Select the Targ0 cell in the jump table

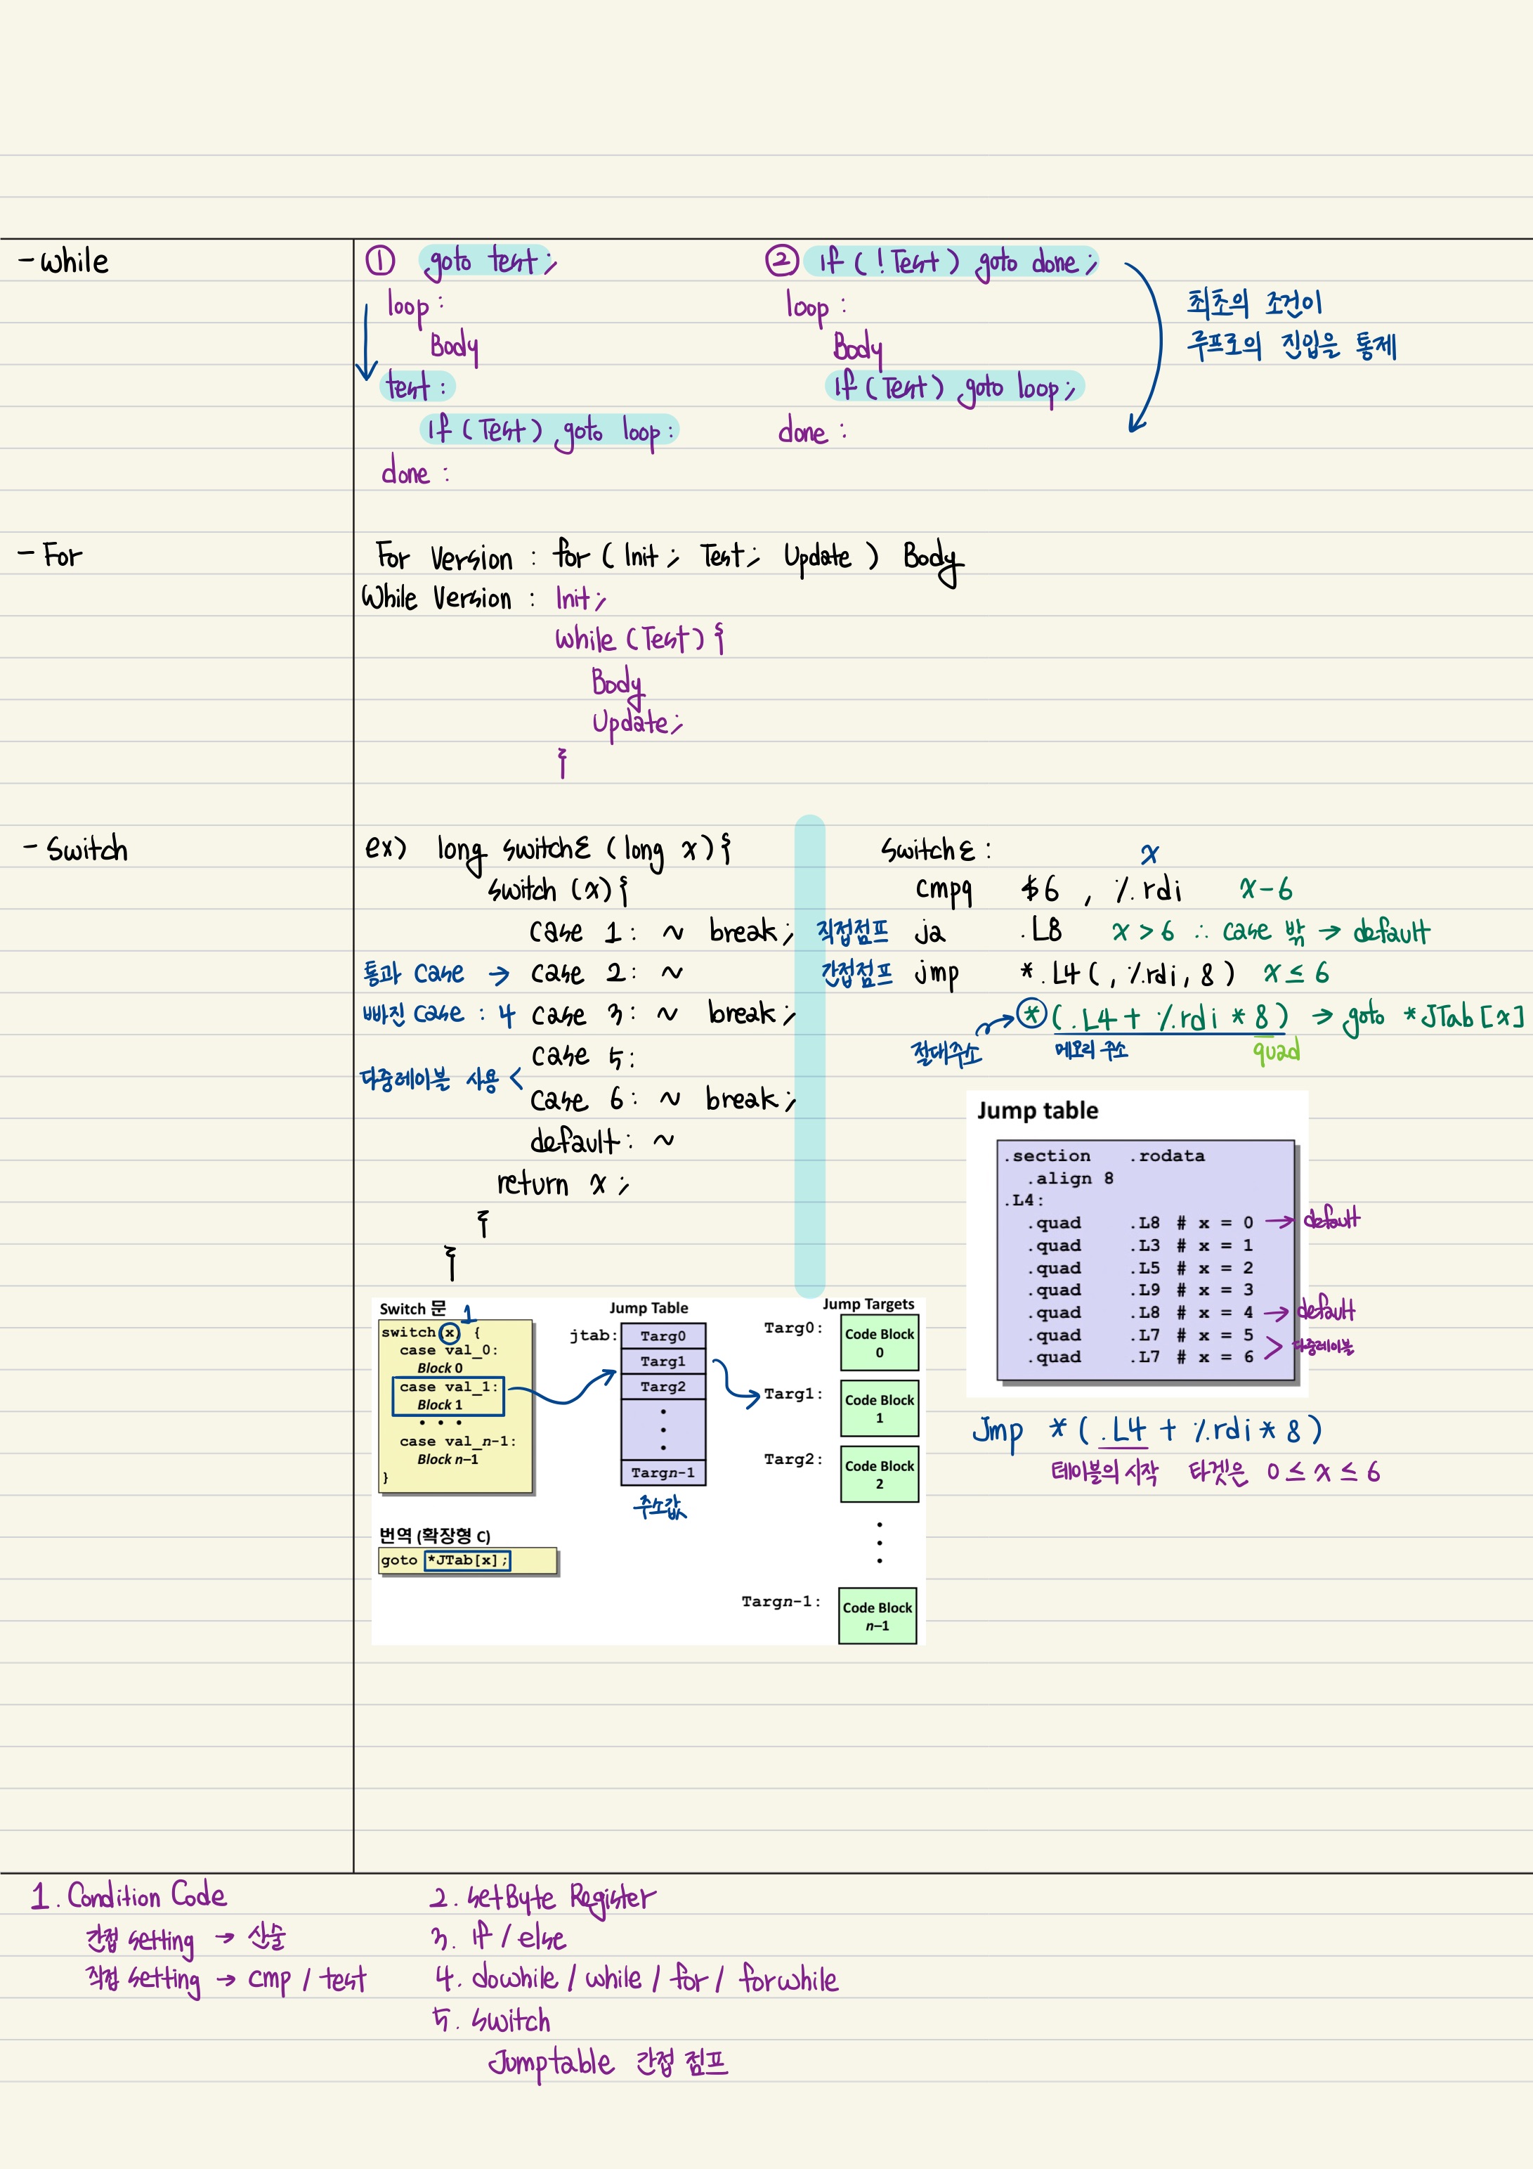pyautogui.click(x=663, y=1336)
